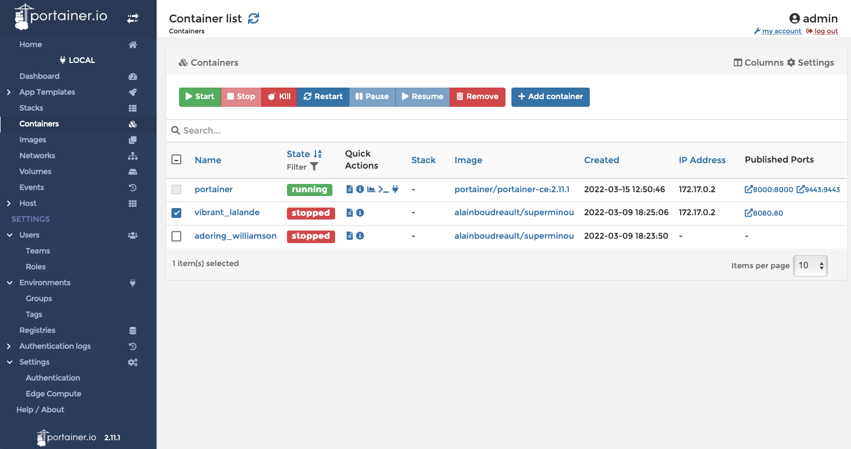This screenshot has height=449, width=851.
Task: Expand the App Templates sidebar section
Action: (9, 92)
